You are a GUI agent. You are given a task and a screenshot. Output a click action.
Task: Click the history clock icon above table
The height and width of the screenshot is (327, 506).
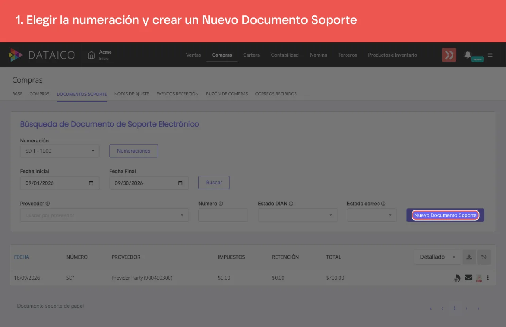484,257
